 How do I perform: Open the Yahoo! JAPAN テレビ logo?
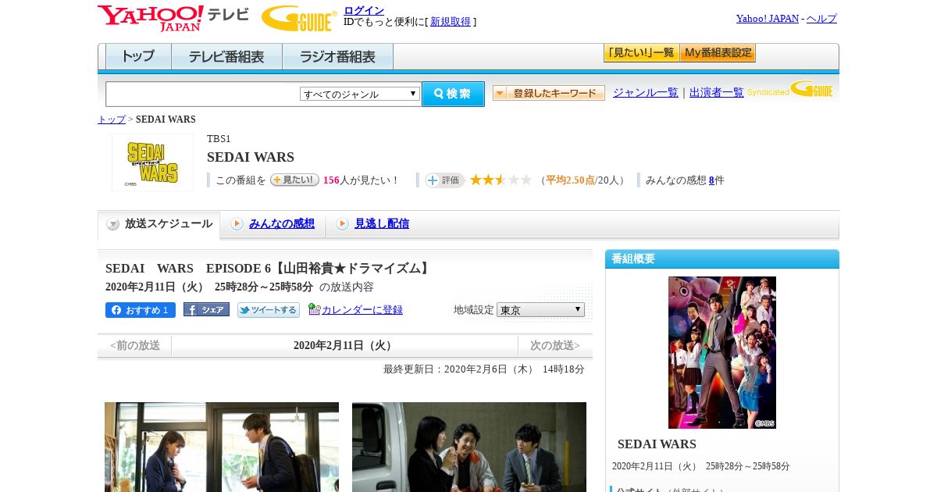[173, 18]
